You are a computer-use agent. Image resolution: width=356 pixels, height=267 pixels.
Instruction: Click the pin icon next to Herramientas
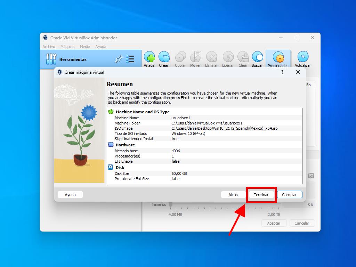click(119, 59)
